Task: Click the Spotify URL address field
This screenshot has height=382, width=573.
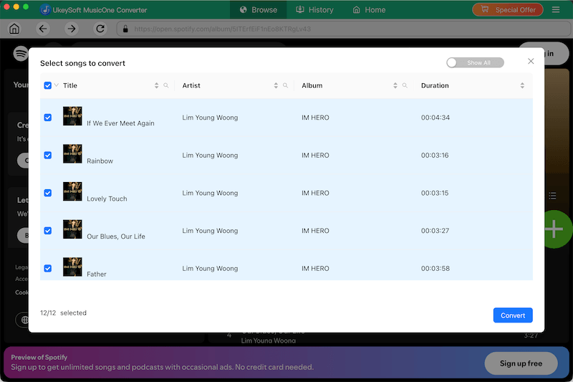Action: [344, 29]
